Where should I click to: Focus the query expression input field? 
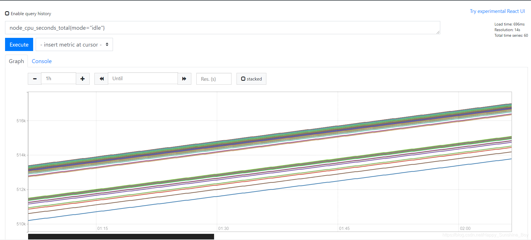(223, 28)
